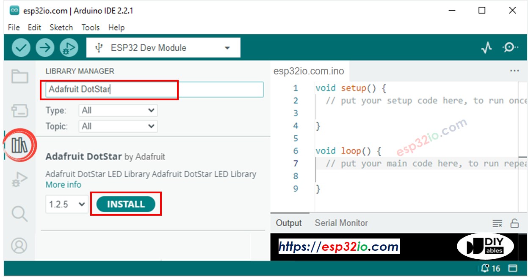Viewport: 528px width, 277px height.
Task: Open the library version 1.2.5 dropdown
Action: [x=66, y=204]
